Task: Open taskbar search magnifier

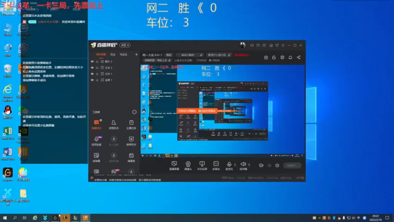Action: point(15,218)
